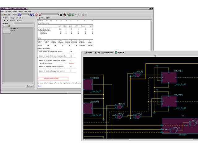Click the blue design document icon before the A dropdown
198x148 pixels.
click(19, 15)
